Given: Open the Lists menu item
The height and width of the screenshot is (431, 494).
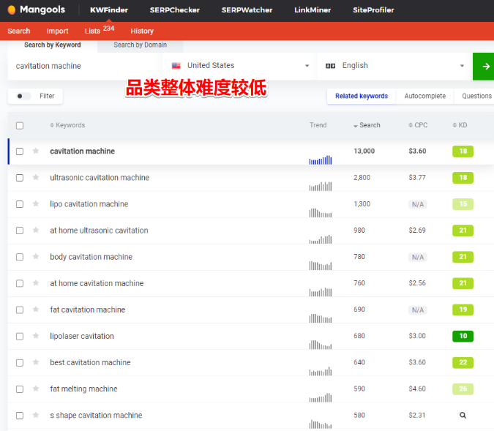Looking at the screenshot, I should coord(91,31).
